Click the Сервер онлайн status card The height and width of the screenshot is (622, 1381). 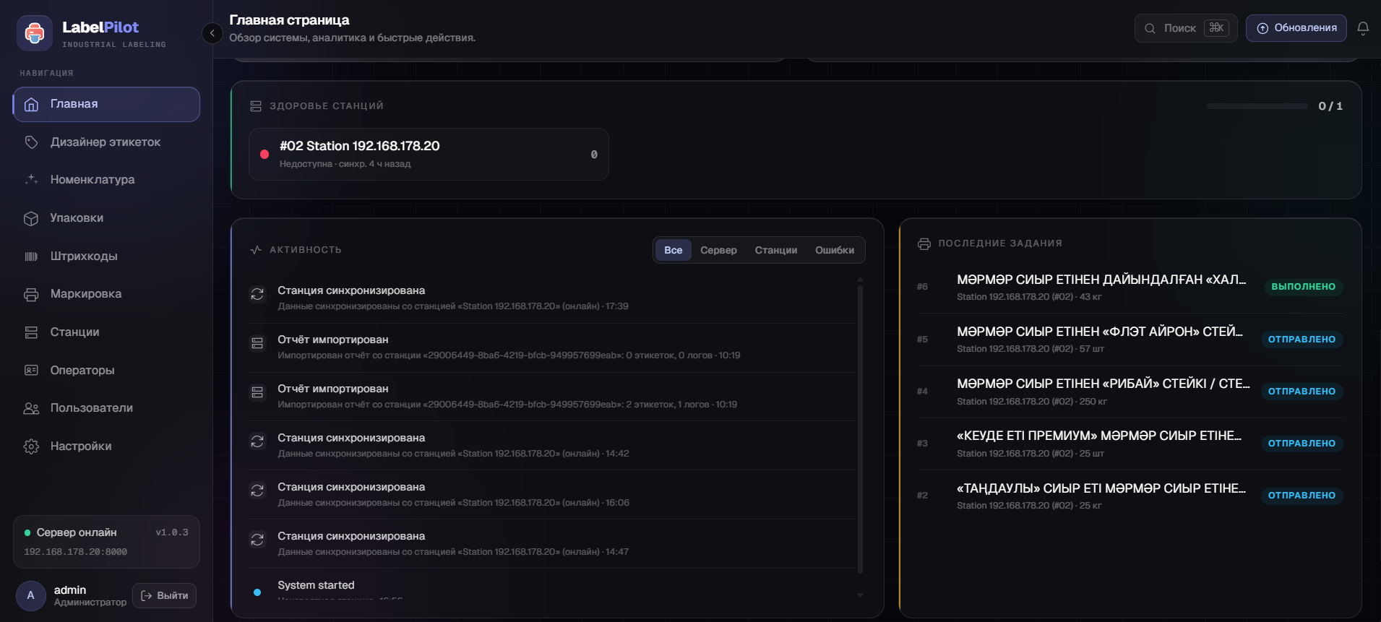(x=106, y=542)
